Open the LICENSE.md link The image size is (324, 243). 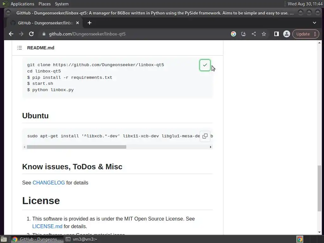tap(47, 226)
